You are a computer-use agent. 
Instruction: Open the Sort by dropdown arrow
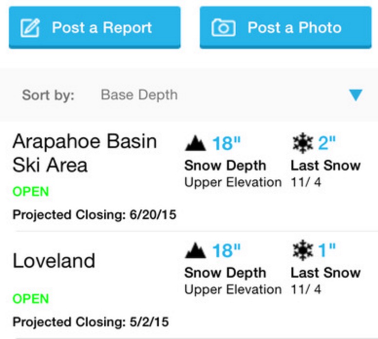tap(356, 95)
